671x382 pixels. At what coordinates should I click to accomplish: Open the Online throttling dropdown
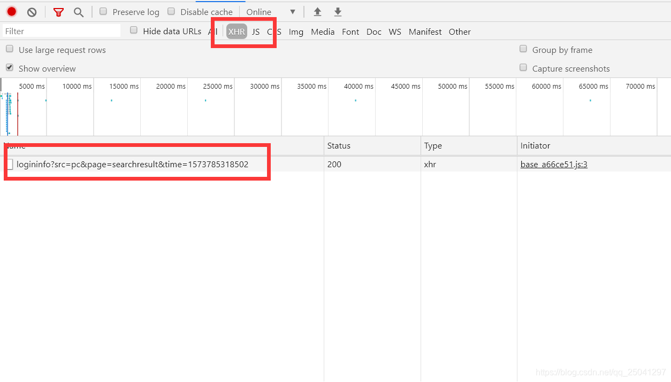click(271, 12)
